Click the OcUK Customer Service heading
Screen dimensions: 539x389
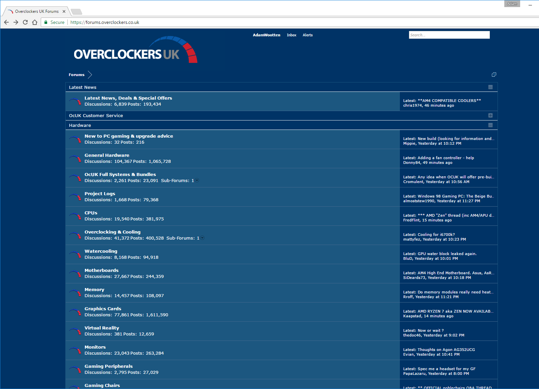pyautogui.click(x=96, y=115)
